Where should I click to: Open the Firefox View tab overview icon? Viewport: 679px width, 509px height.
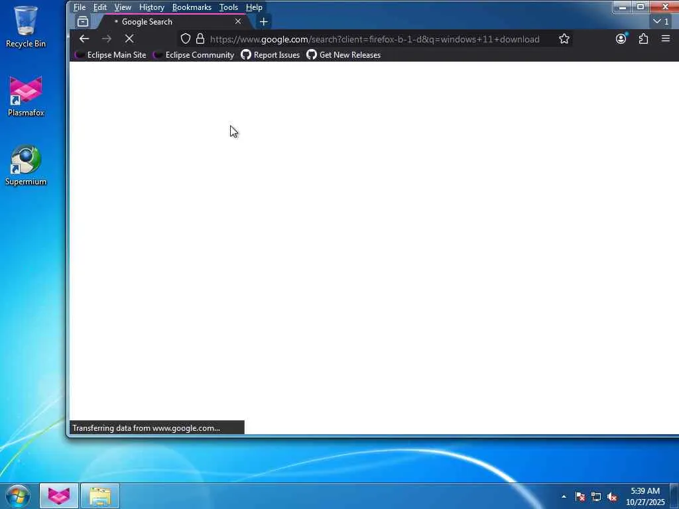point(83,22)
